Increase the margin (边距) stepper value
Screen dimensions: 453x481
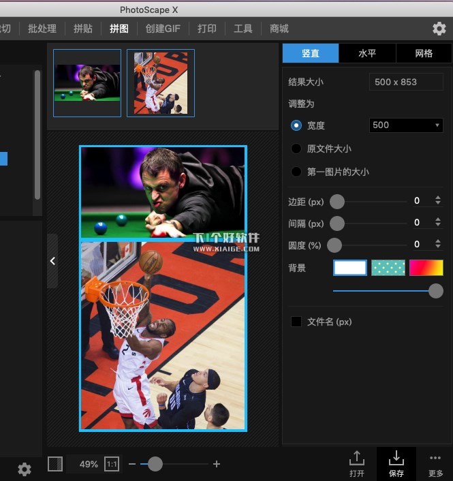(x=438, y=198)
